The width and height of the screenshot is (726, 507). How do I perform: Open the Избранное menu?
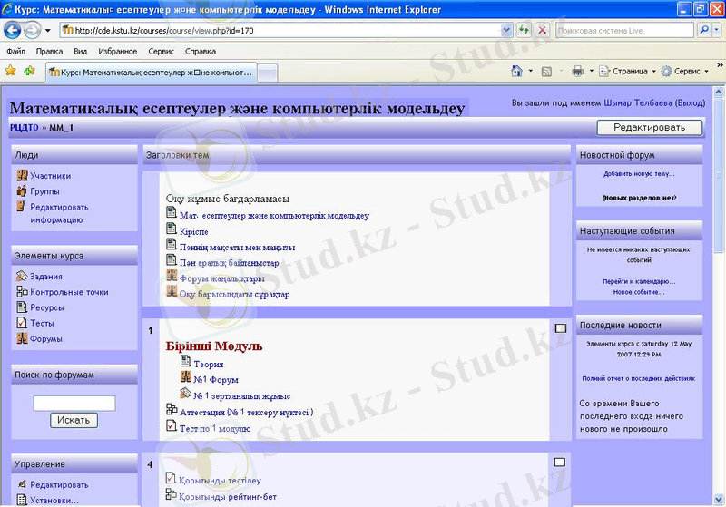point(118,52)
